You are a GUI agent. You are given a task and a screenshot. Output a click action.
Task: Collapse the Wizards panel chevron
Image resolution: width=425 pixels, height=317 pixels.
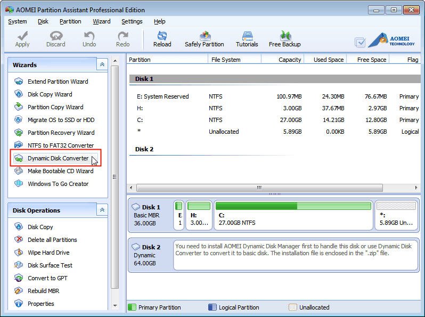[x=102, y=64]
